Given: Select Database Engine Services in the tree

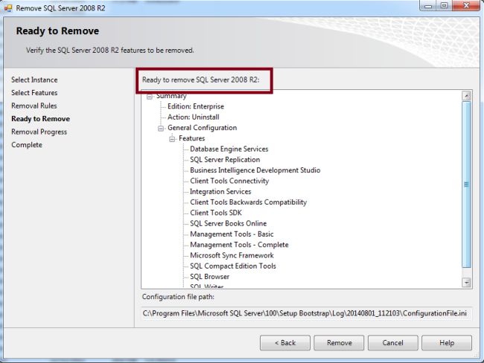Looking at the screenshot, I should click(x=229, y=149).
